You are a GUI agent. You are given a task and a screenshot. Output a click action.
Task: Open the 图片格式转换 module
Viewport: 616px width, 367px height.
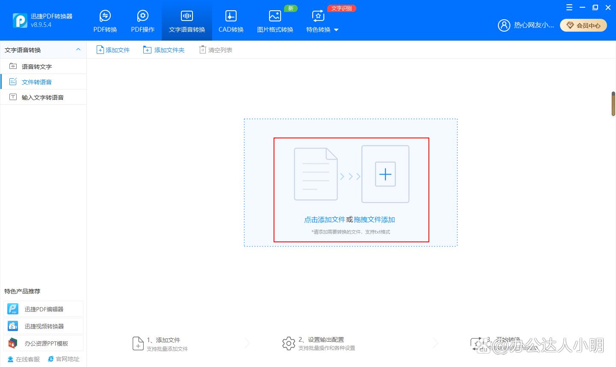(275, 21)
